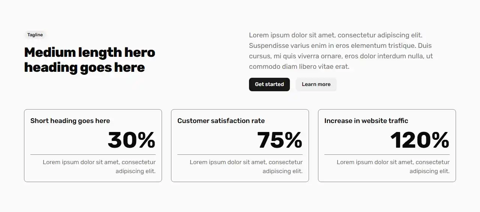The width and height of the screenshot is (480, 212).
Task: Click the hero Lorem ipsum paragraph
Action: click(x=341, y=51)
